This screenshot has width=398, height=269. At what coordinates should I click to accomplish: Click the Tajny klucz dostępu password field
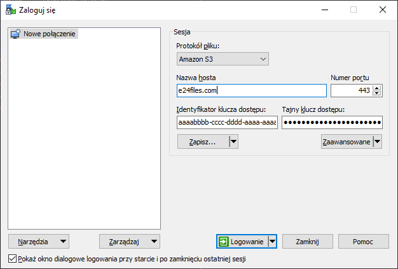[332, 122]
